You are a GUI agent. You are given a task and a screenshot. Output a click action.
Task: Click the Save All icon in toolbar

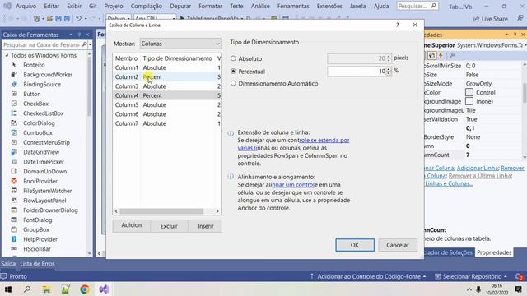tap(67, 19)
